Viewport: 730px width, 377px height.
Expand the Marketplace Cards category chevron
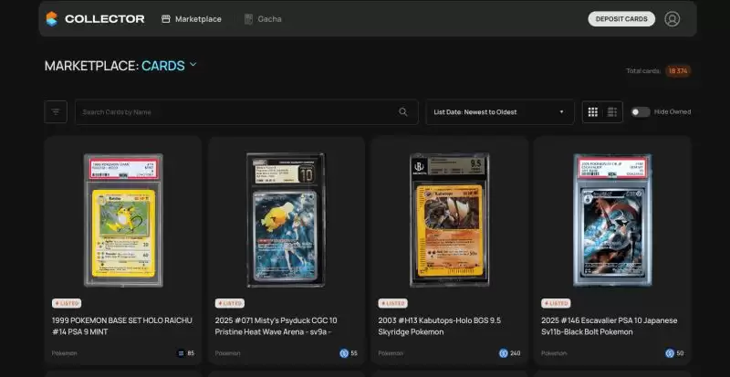(x=193, y=64)
